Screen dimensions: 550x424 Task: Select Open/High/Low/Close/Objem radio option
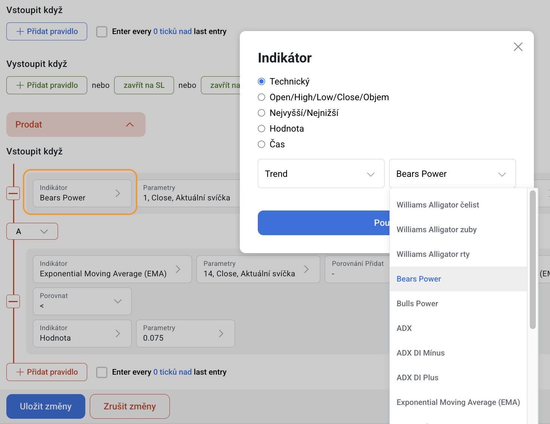(262, 97)
